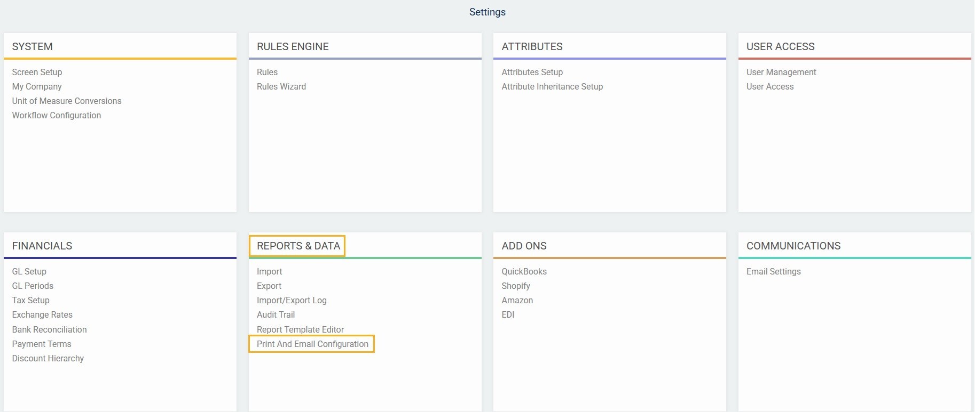Open Screen Setup under System
This screenshot has width=975, height=412.
37,72
